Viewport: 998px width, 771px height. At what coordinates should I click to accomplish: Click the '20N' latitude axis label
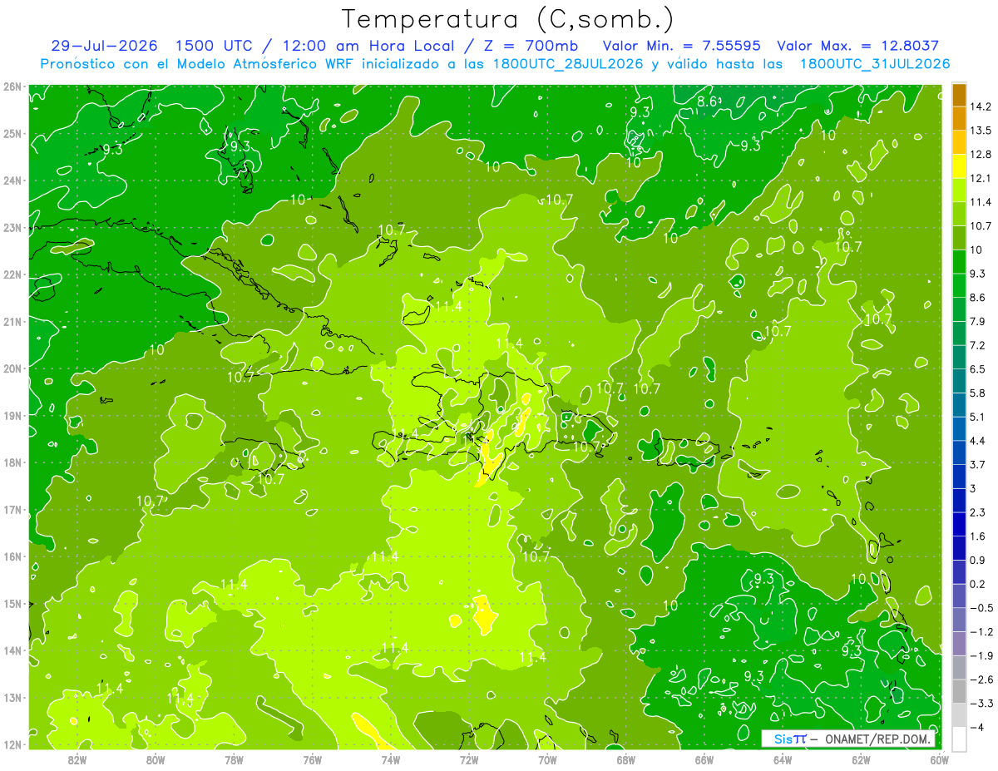pyautogui.click(x=12, y=368)
